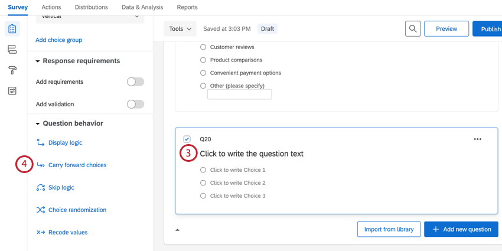Collapse the Response requirements section
Screen dimensions: 502x251
38,61
